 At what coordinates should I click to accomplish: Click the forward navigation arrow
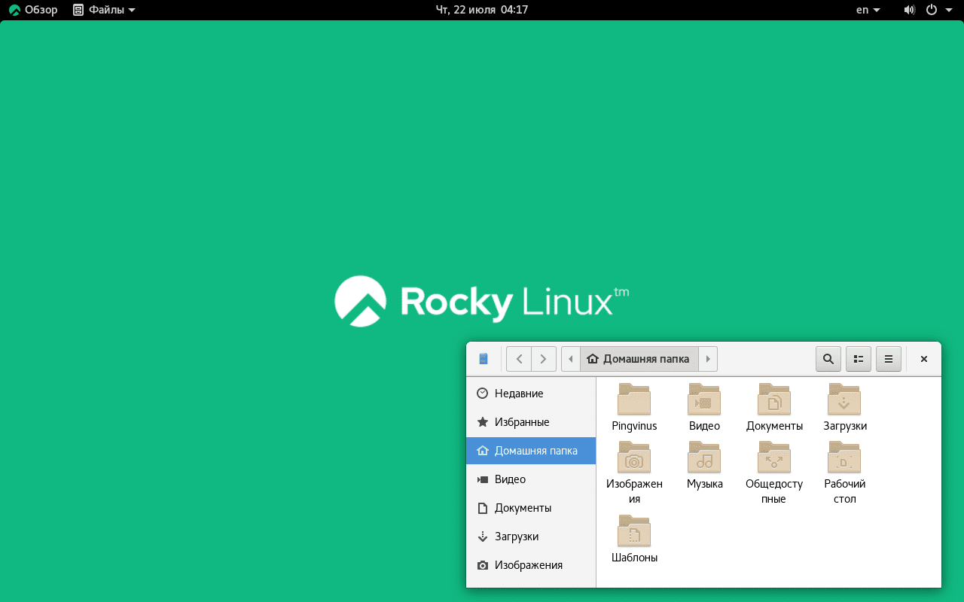pyautogui.click(x=543, y=359)
